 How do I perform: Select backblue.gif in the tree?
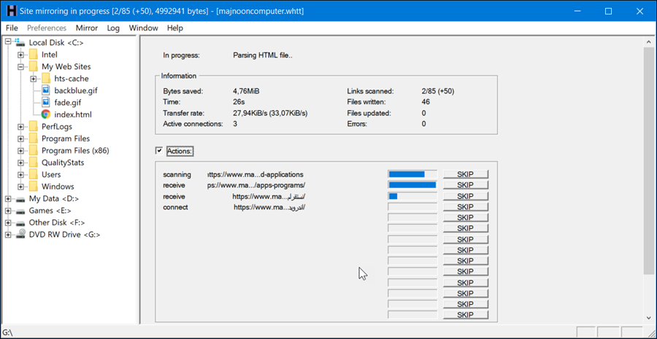76,90
